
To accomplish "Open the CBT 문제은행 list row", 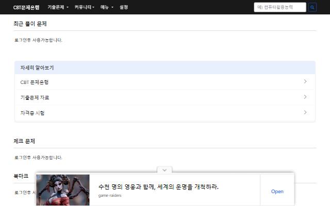I will pyautogui.click(x=165, y=82).
